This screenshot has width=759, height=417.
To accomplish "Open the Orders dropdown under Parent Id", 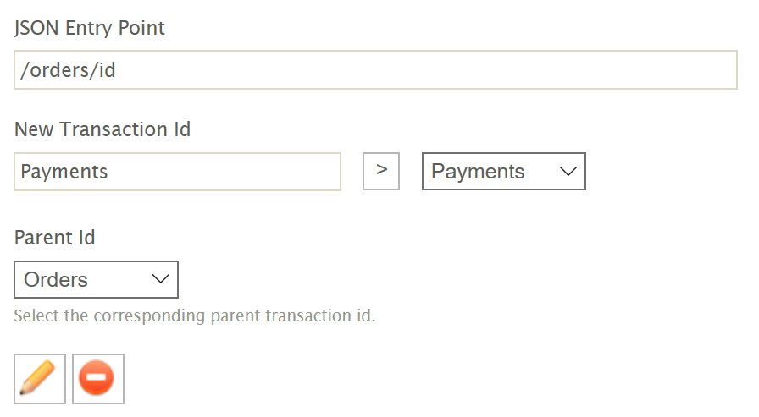I will click(x=96, y=280).
